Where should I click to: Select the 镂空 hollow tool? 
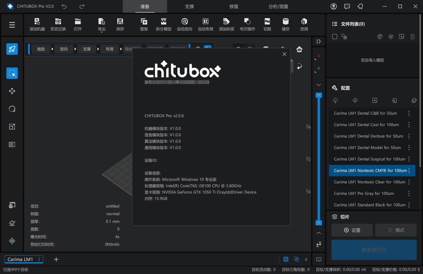tap(286, 25)
